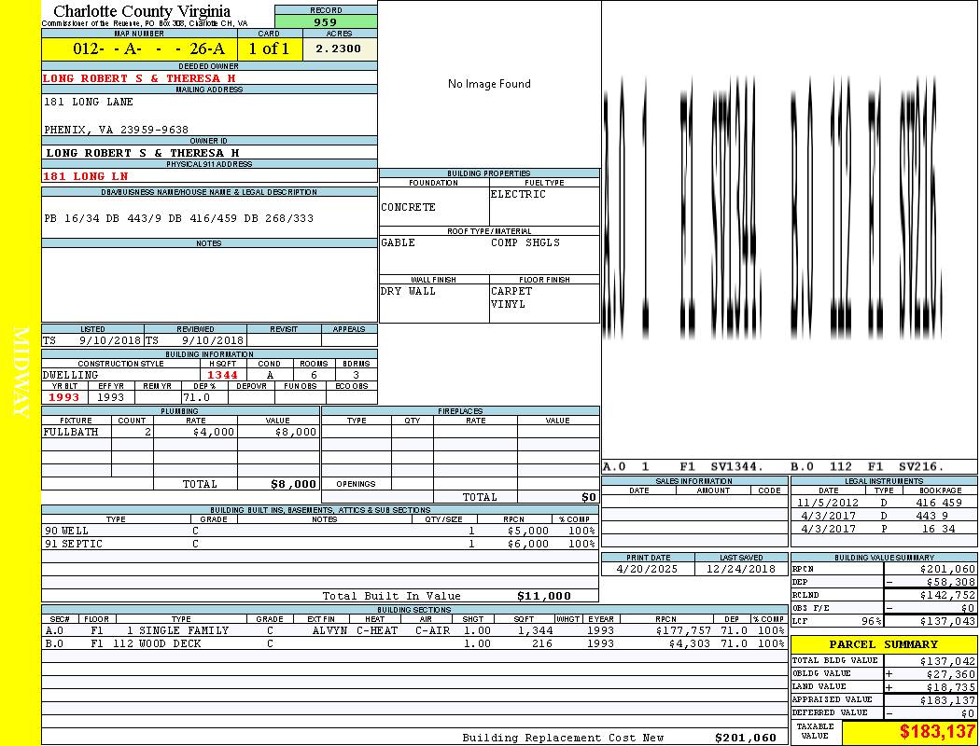The image size is (980, 746).
Task: Click DEP % value 71.0 in building information
Action: (196, 397)
